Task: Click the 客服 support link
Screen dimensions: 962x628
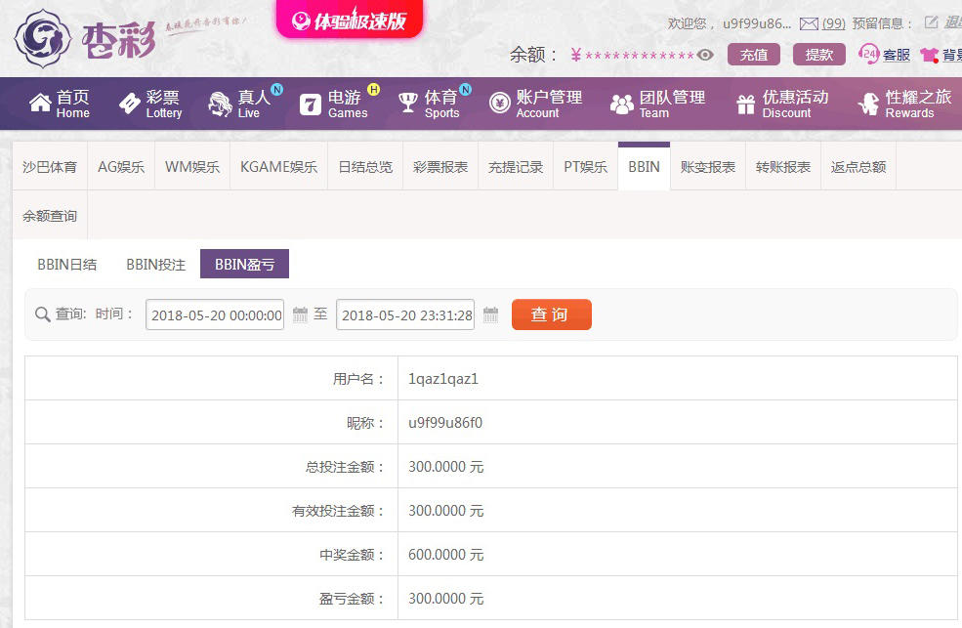Action: (897, 56)
